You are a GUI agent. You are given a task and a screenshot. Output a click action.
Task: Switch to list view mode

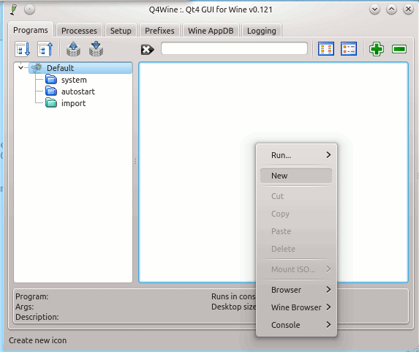click(x=349, y=49)
